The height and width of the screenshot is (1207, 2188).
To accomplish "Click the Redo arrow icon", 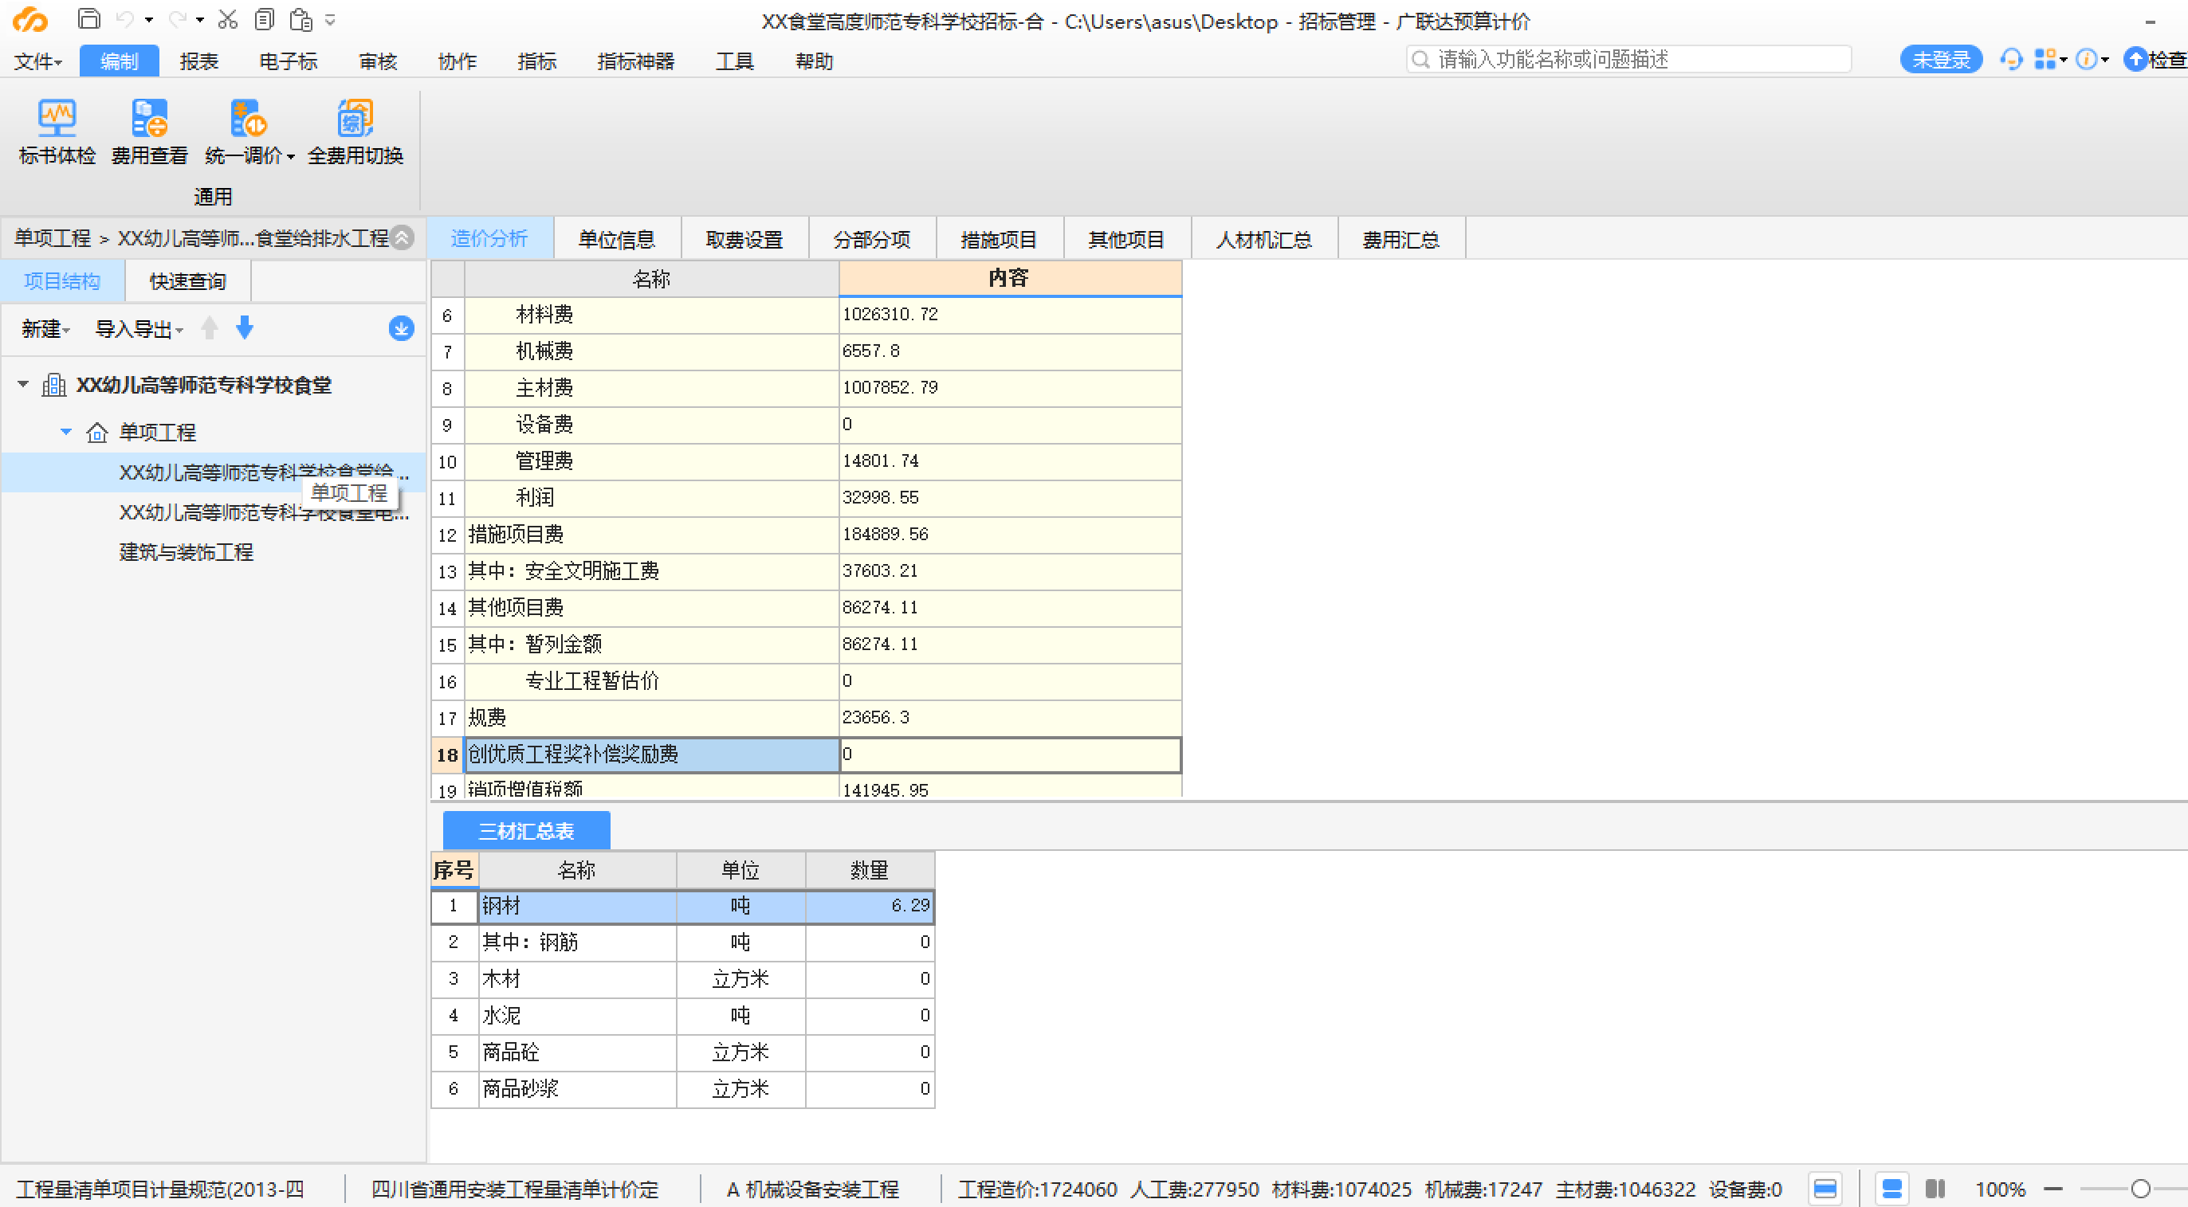I will click(177, 18).
